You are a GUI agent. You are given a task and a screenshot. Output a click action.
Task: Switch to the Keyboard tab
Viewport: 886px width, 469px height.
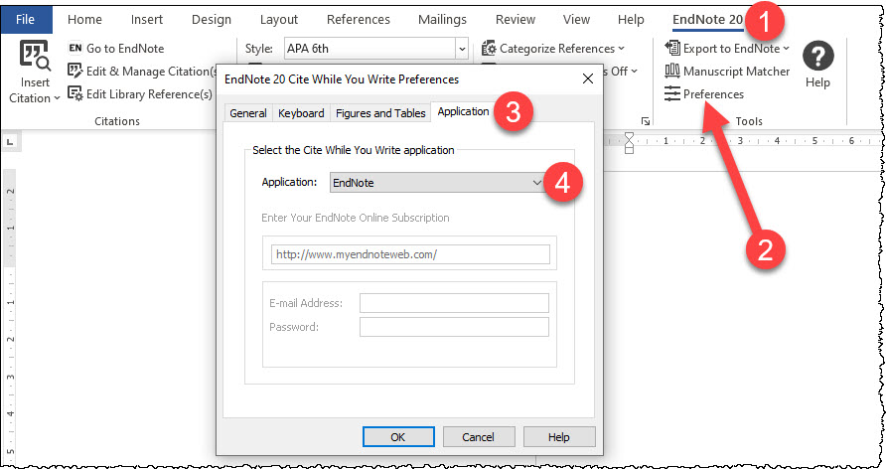301,113
